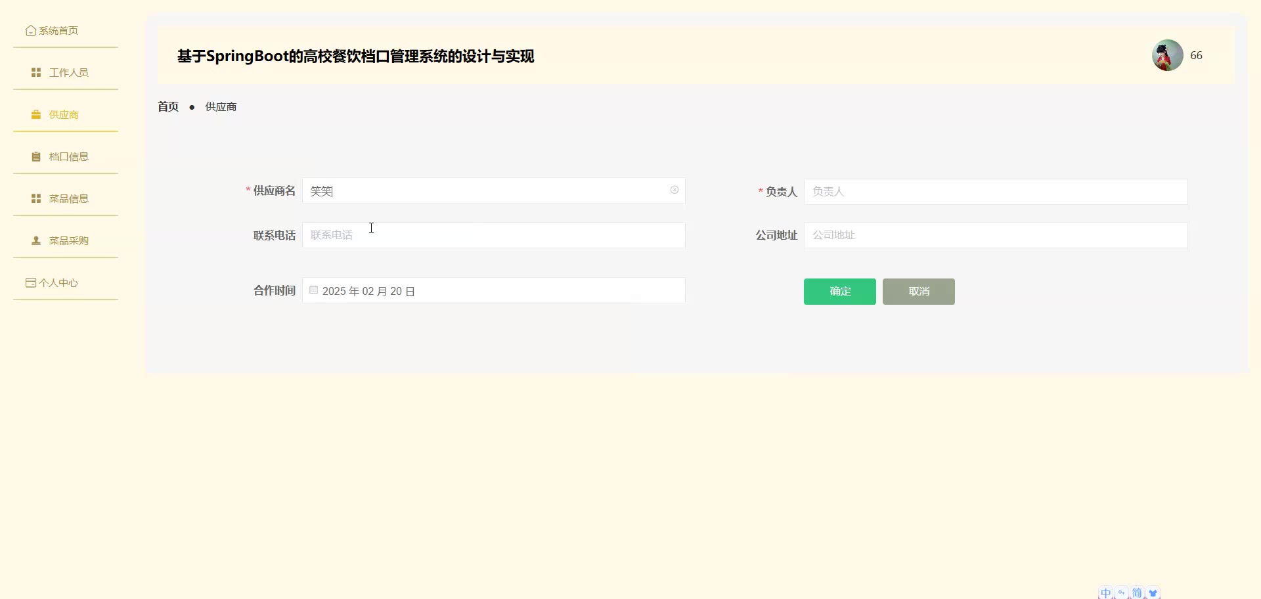The height and width of the screenshot is (599, 1261).
Task: Click the 供应商 breadcrumb item
Action: 221,106
